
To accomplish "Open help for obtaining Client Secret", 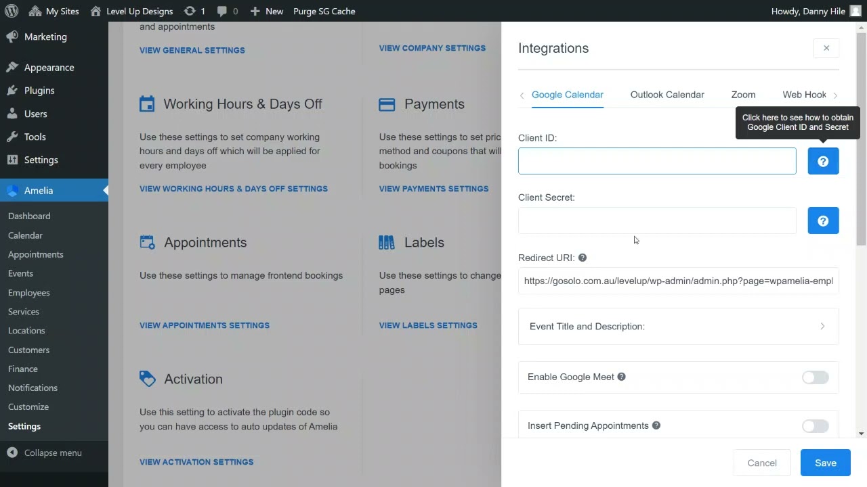I will coord(824,221).
